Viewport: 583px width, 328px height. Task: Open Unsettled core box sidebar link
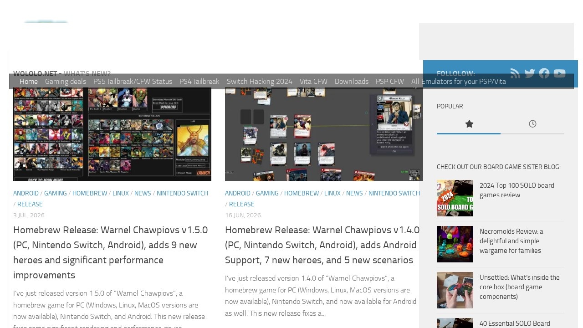tap(520, 287)
